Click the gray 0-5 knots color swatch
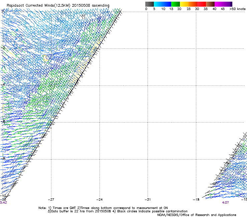The width and height of the screenshot is (247, 217). point(150,4)
